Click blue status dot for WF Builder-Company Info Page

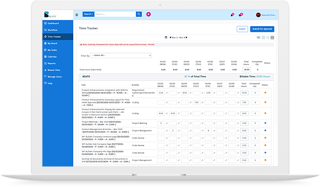click(x=265, y=153)
